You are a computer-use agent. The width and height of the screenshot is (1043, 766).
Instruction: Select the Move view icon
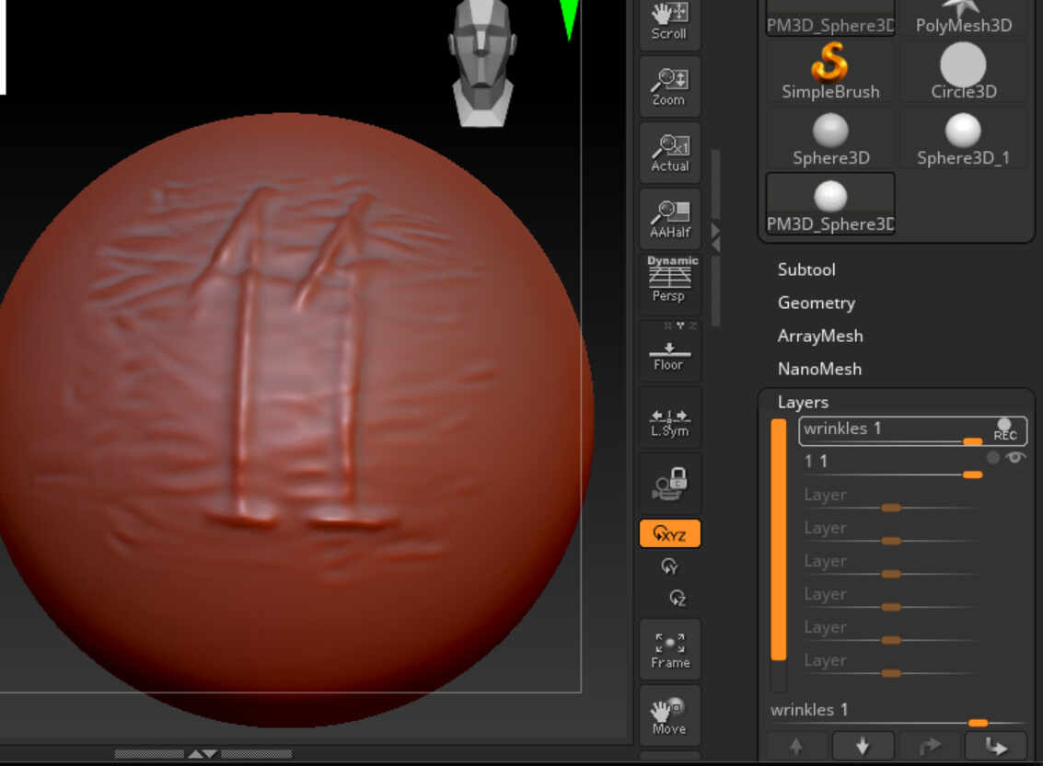point(669,715)
